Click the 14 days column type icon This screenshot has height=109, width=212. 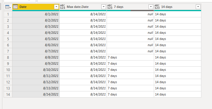click(157, 7)
